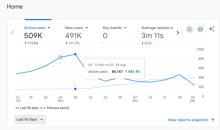Click the solid Last 90 days legend marker

17,108
